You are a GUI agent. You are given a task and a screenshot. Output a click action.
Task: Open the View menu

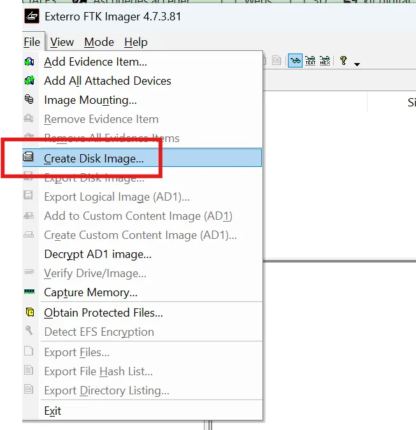(62, 42)
